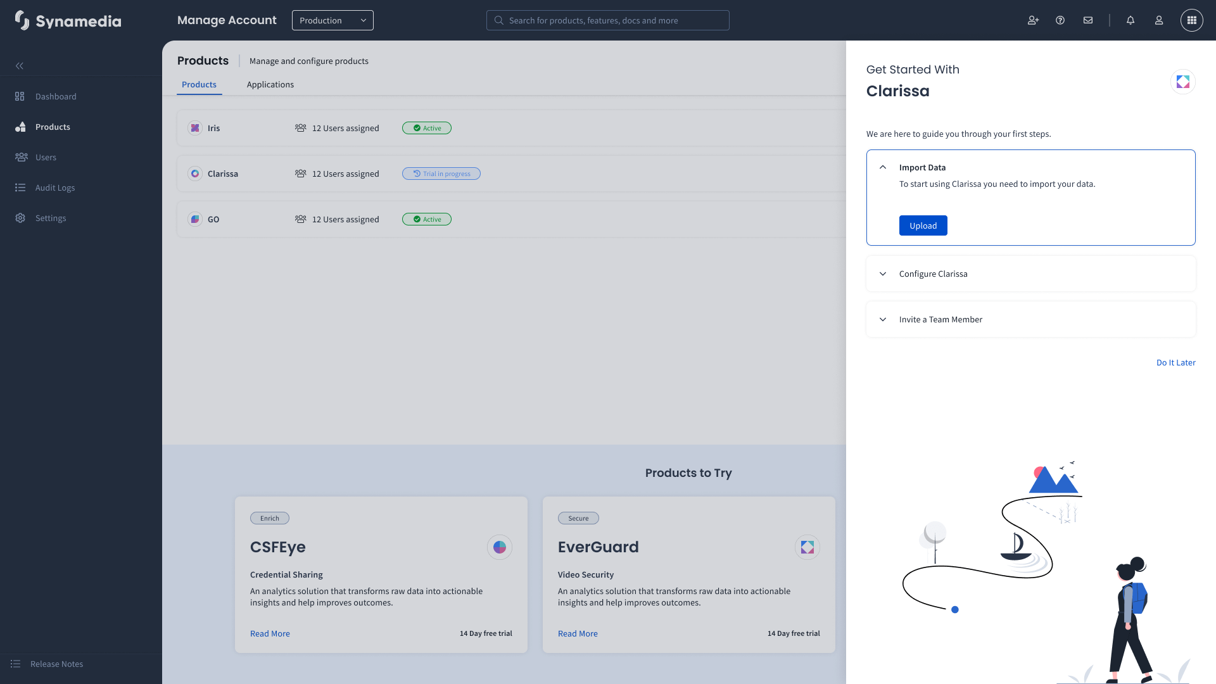Screen dimensions: 1216x684
Task: Open Read More on EverGuard card
Action: tap(578, 633)
